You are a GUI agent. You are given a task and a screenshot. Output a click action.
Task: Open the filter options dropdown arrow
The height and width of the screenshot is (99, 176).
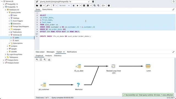click(x=56, y=5)
